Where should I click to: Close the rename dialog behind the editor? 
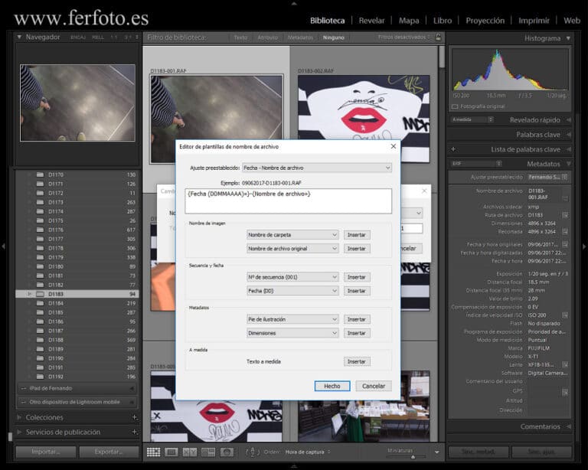coord(424,191)
